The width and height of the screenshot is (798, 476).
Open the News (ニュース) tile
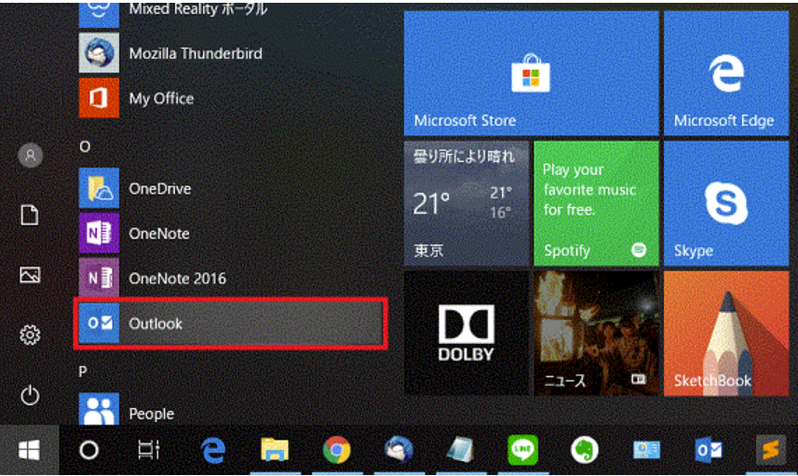596,333
